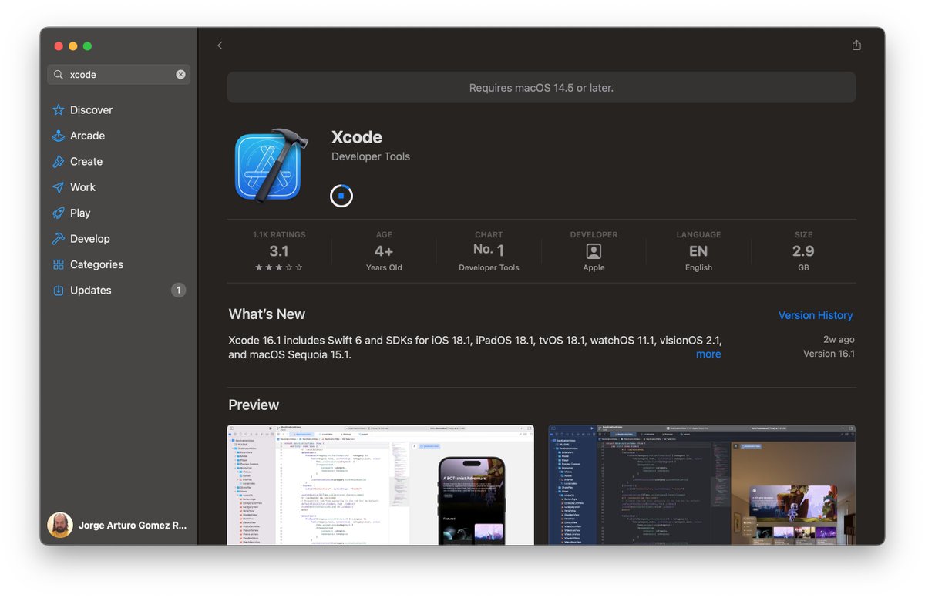Click the 2w ago release date
Screen dimensions: 925x598
(x=839, y=339)
